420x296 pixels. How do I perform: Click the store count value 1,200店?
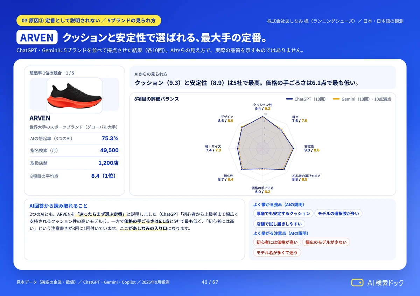point(108,163)
